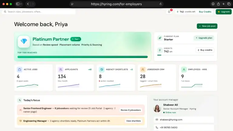Open Employees HRIS count 9
233x131 pixels.
[x=182, y=76]
